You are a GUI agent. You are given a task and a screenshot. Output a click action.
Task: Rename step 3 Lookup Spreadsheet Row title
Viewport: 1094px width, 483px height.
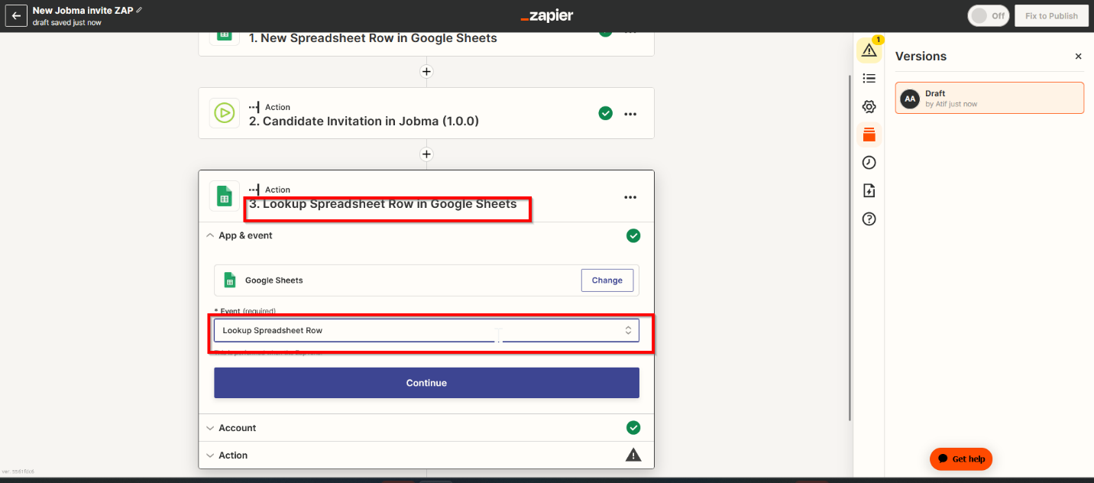click(x=383, y=204)
